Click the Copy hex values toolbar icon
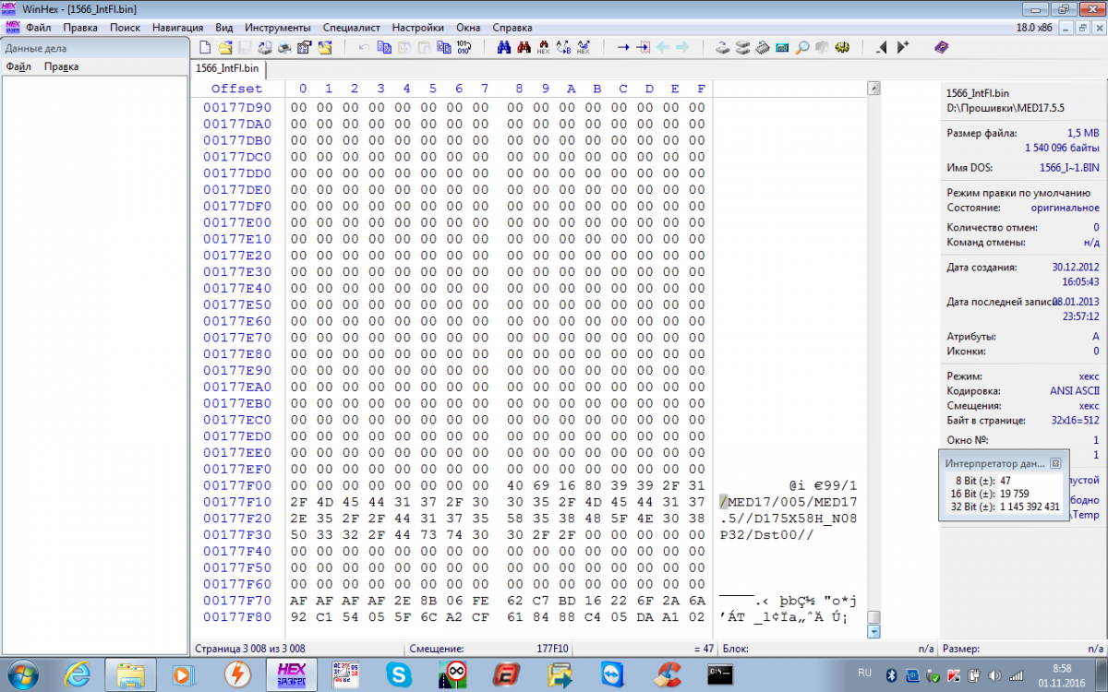1108x692 pixels. pyautogui.click(x=444, y=47)
